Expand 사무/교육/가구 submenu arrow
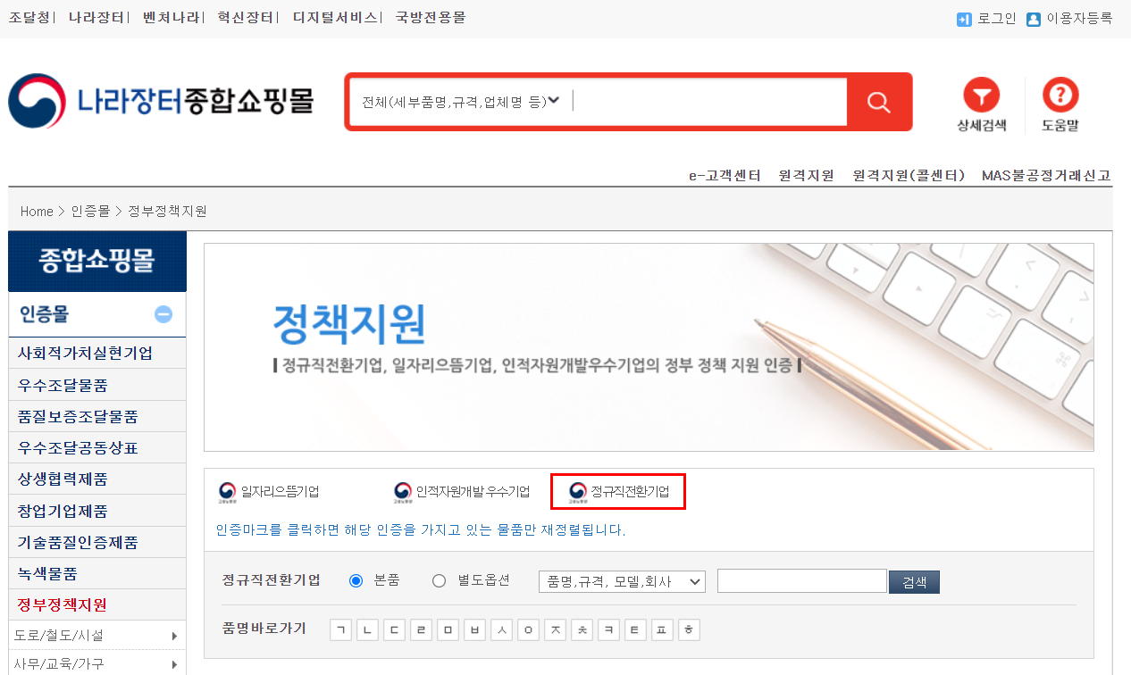The image size is (1131, 675). pos(174,664)
